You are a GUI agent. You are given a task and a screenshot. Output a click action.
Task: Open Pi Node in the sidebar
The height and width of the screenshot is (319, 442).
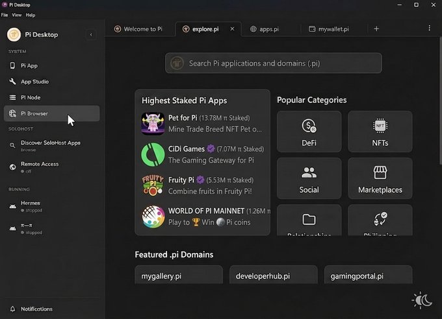tap(51, 97)
